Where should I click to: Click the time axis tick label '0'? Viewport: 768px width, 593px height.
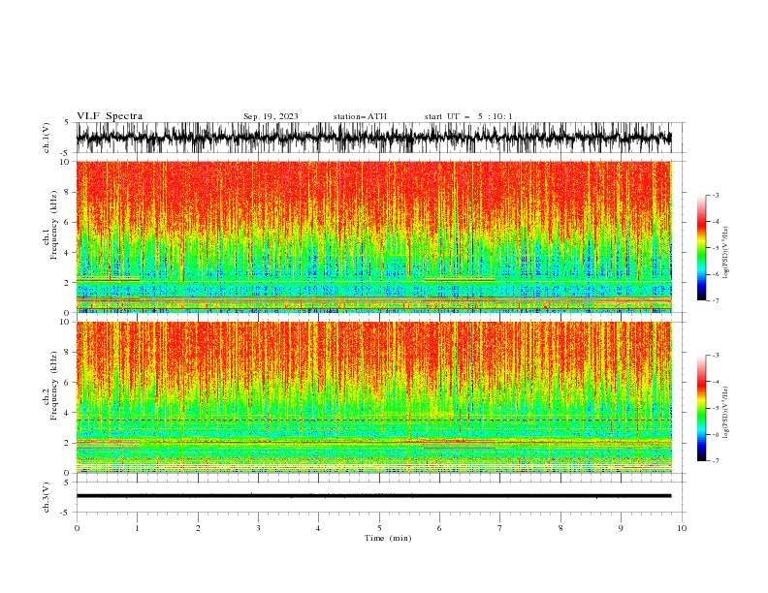click(77, 528)
